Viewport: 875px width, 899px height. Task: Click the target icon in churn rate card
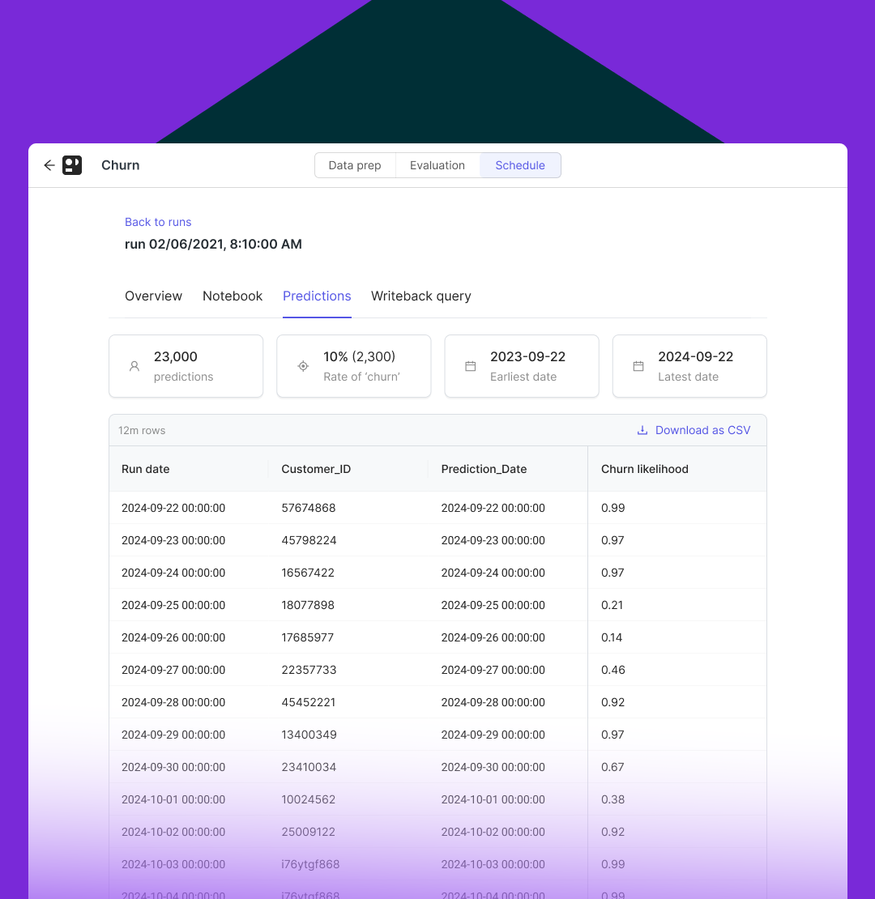[x=303, y=366]
